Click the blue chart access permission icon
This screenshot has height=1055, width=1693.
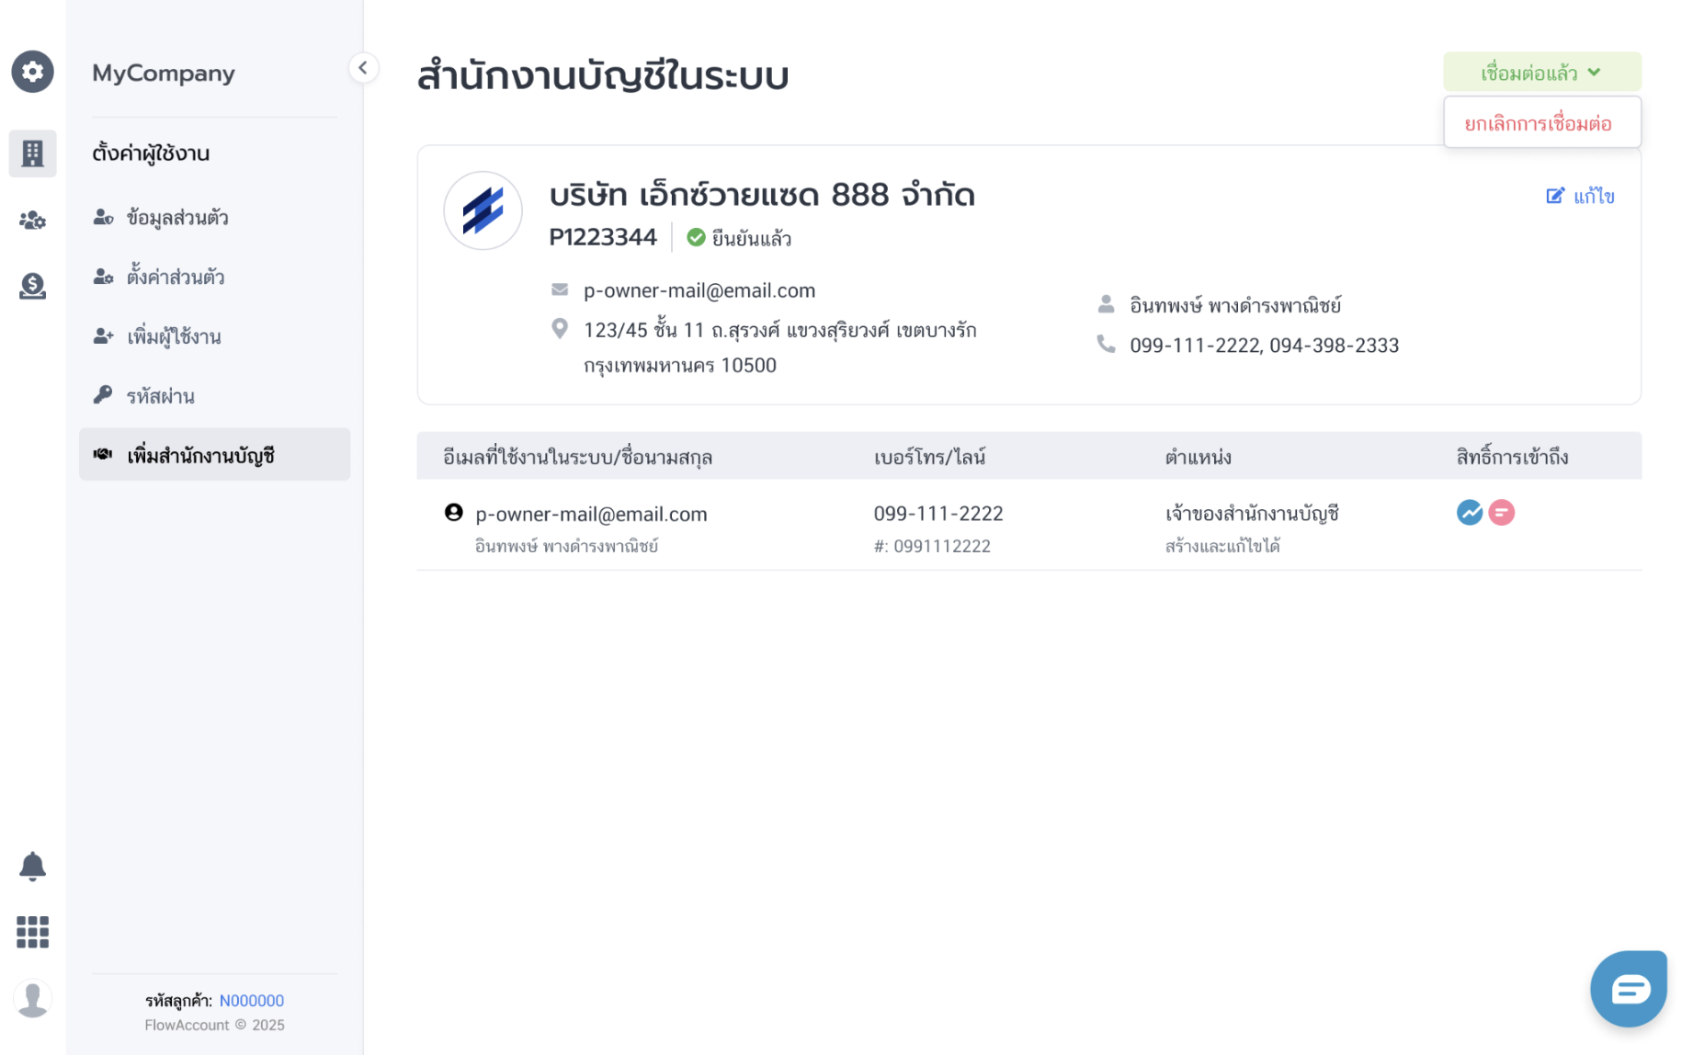click(x=1470, y=513)
